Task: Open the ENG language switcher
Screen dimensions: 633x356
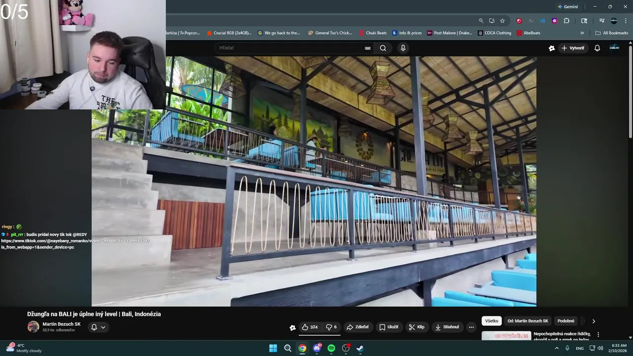Action: tap(580, 348)
